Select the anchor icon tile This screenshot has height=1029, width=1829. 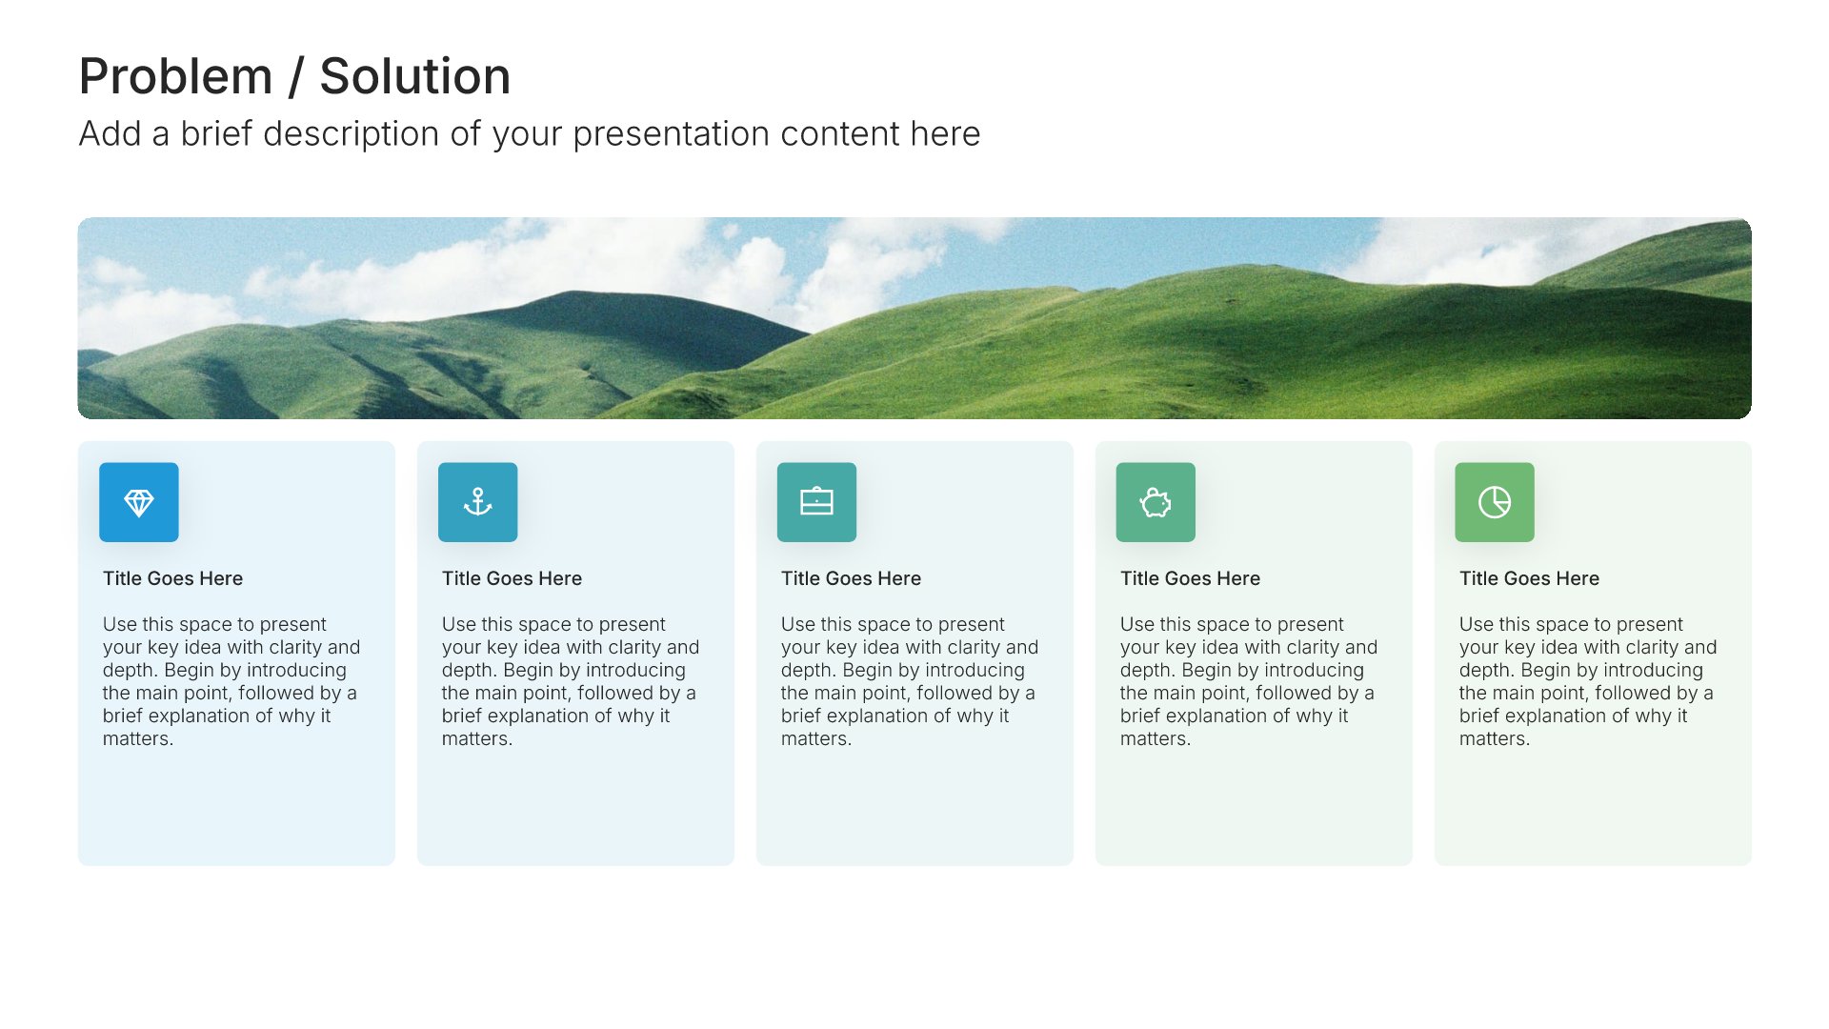(x=478, y=502)
